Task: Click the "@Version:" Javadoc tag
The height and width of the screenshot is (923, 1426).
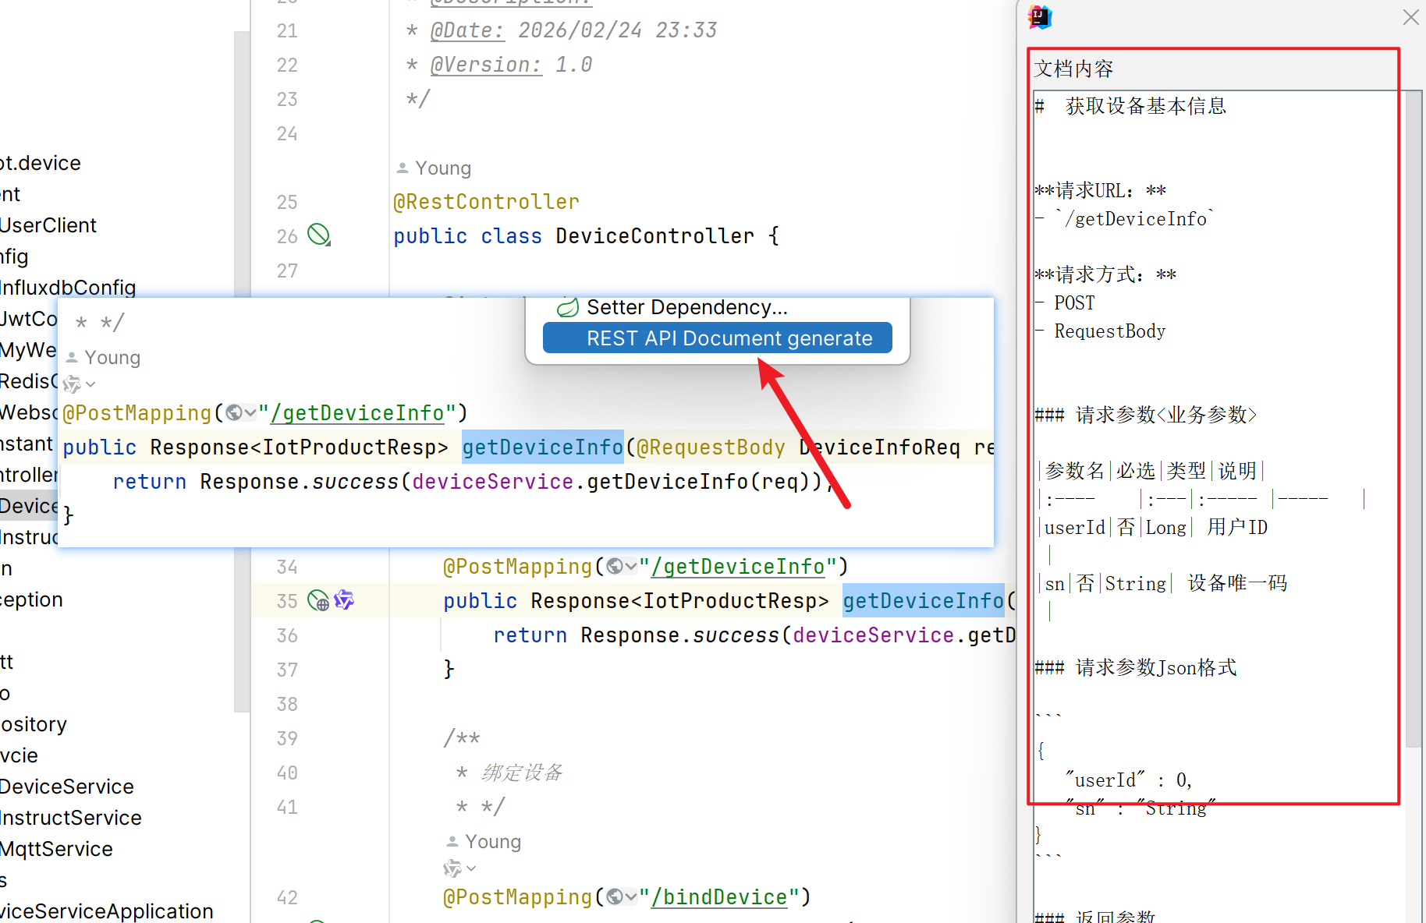Action: point(486,65)
